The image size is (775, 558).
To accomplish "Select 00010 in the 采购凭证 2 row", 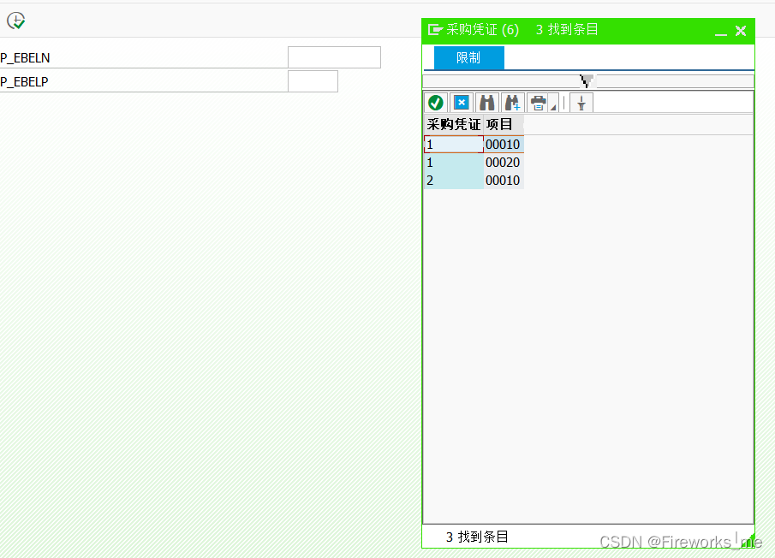I will (504, 181).
